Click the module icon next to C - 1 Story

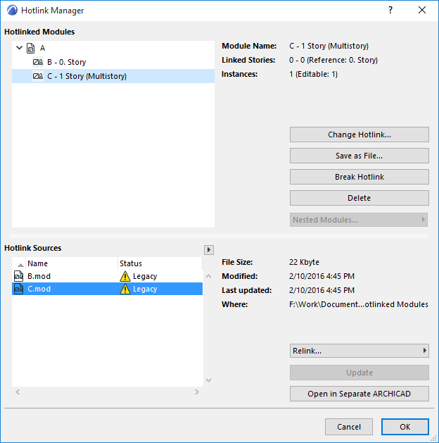click(38, 76)
